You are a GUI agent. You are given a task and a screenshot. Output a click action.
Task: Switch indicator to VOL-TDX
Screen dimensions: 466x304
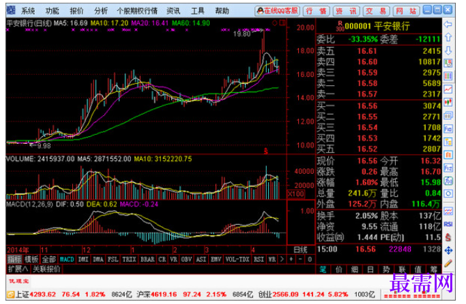pos(237,260)
